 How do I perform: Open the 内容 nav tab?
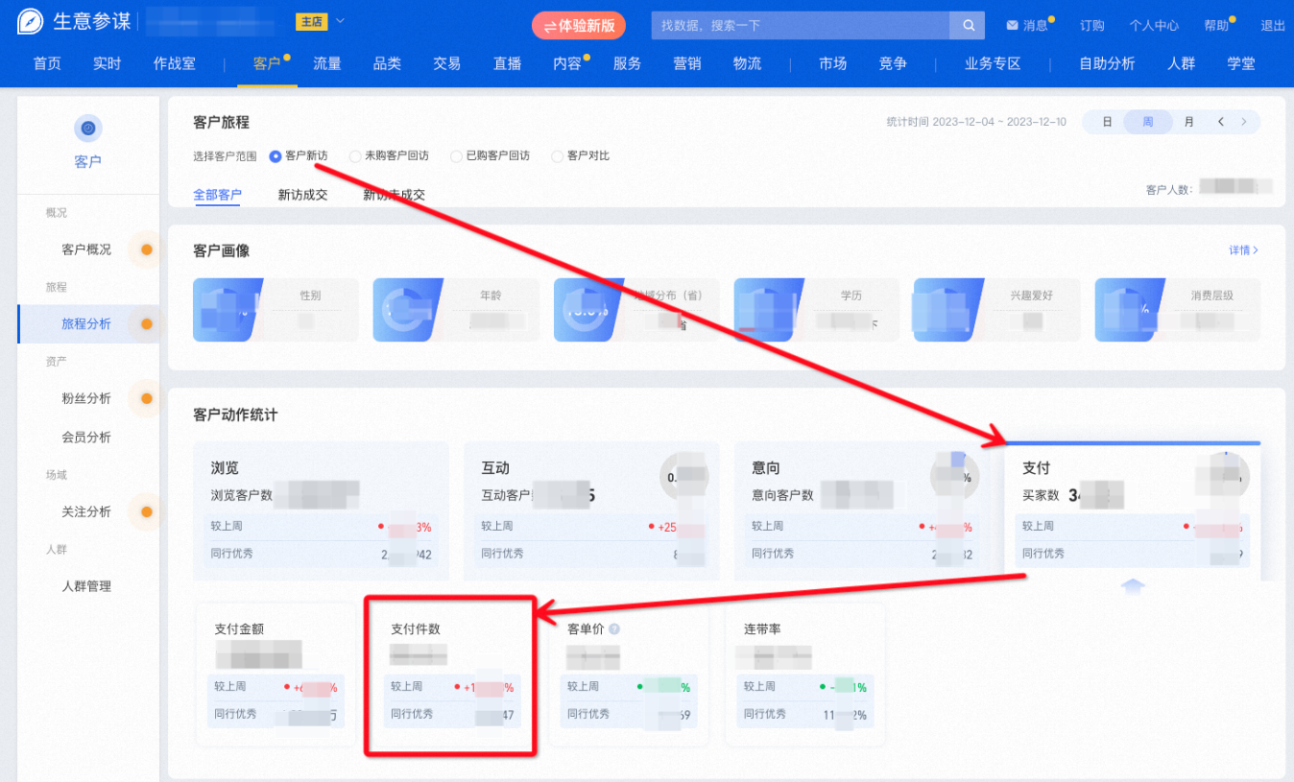click(567, 63)
